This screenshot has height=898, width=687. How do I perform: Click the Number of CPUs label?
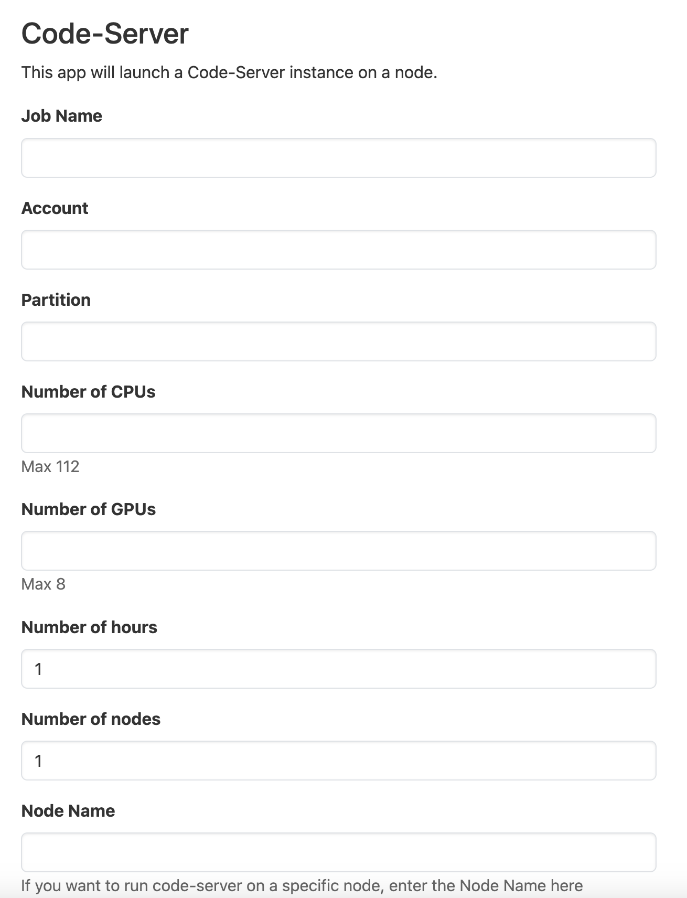tap(89, 391)
